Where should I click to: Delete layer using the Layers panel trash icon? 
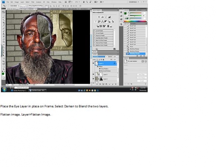tap(116, 84)
